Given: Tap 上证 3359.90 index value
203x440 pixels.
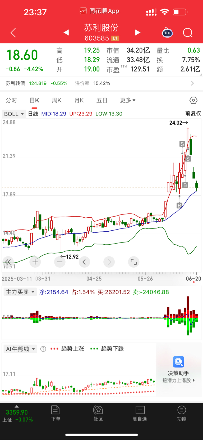Looking at the screenshot, I should (x=17, y=412).
